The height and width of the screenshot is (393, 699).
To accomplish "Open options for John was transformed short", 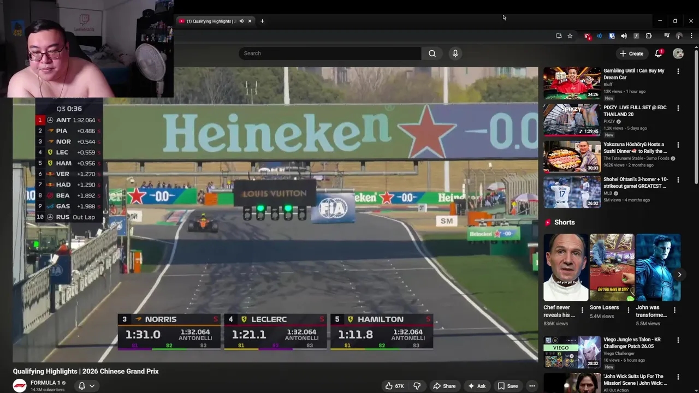I will (x=674, y=310).
